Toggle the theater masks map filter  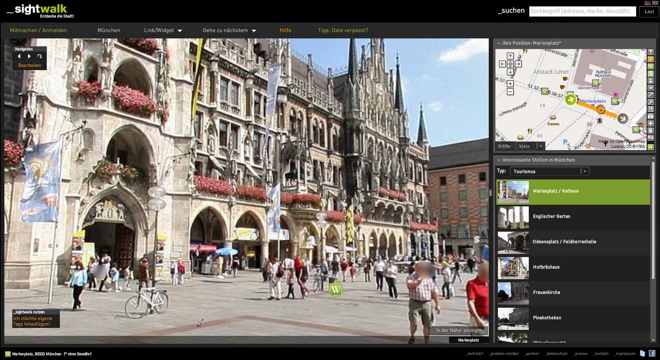point(651,138)
